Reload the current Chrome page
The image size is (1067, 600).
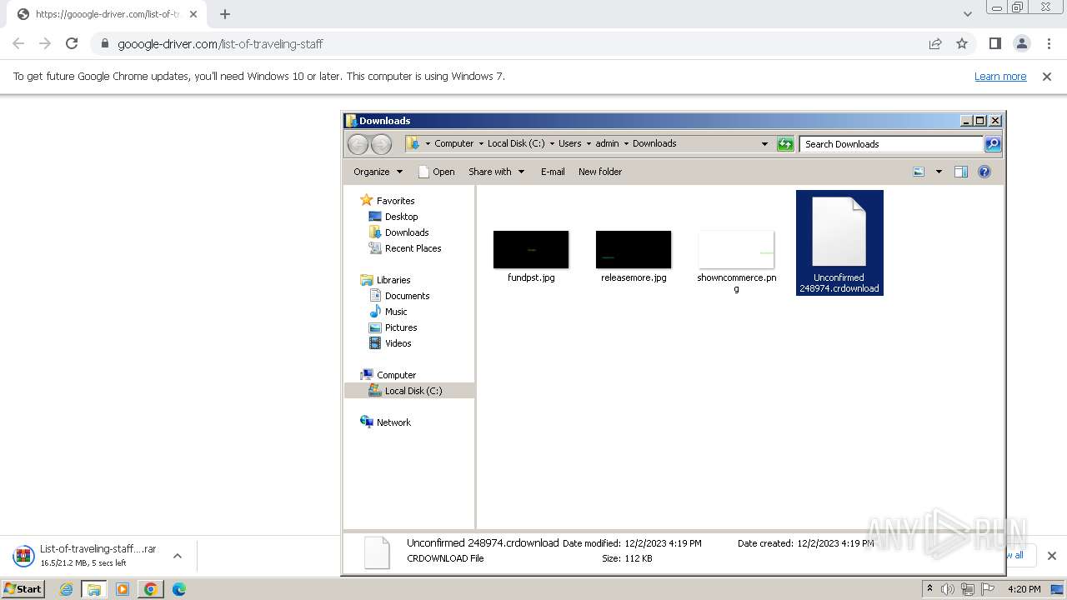(x=72, y=43)
